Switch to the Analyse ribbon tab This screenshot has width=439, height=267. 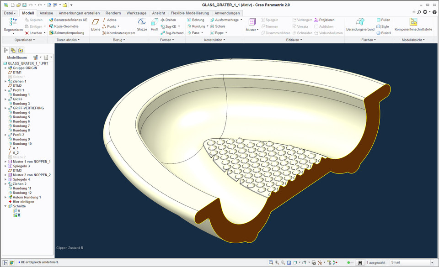[46, 13]
